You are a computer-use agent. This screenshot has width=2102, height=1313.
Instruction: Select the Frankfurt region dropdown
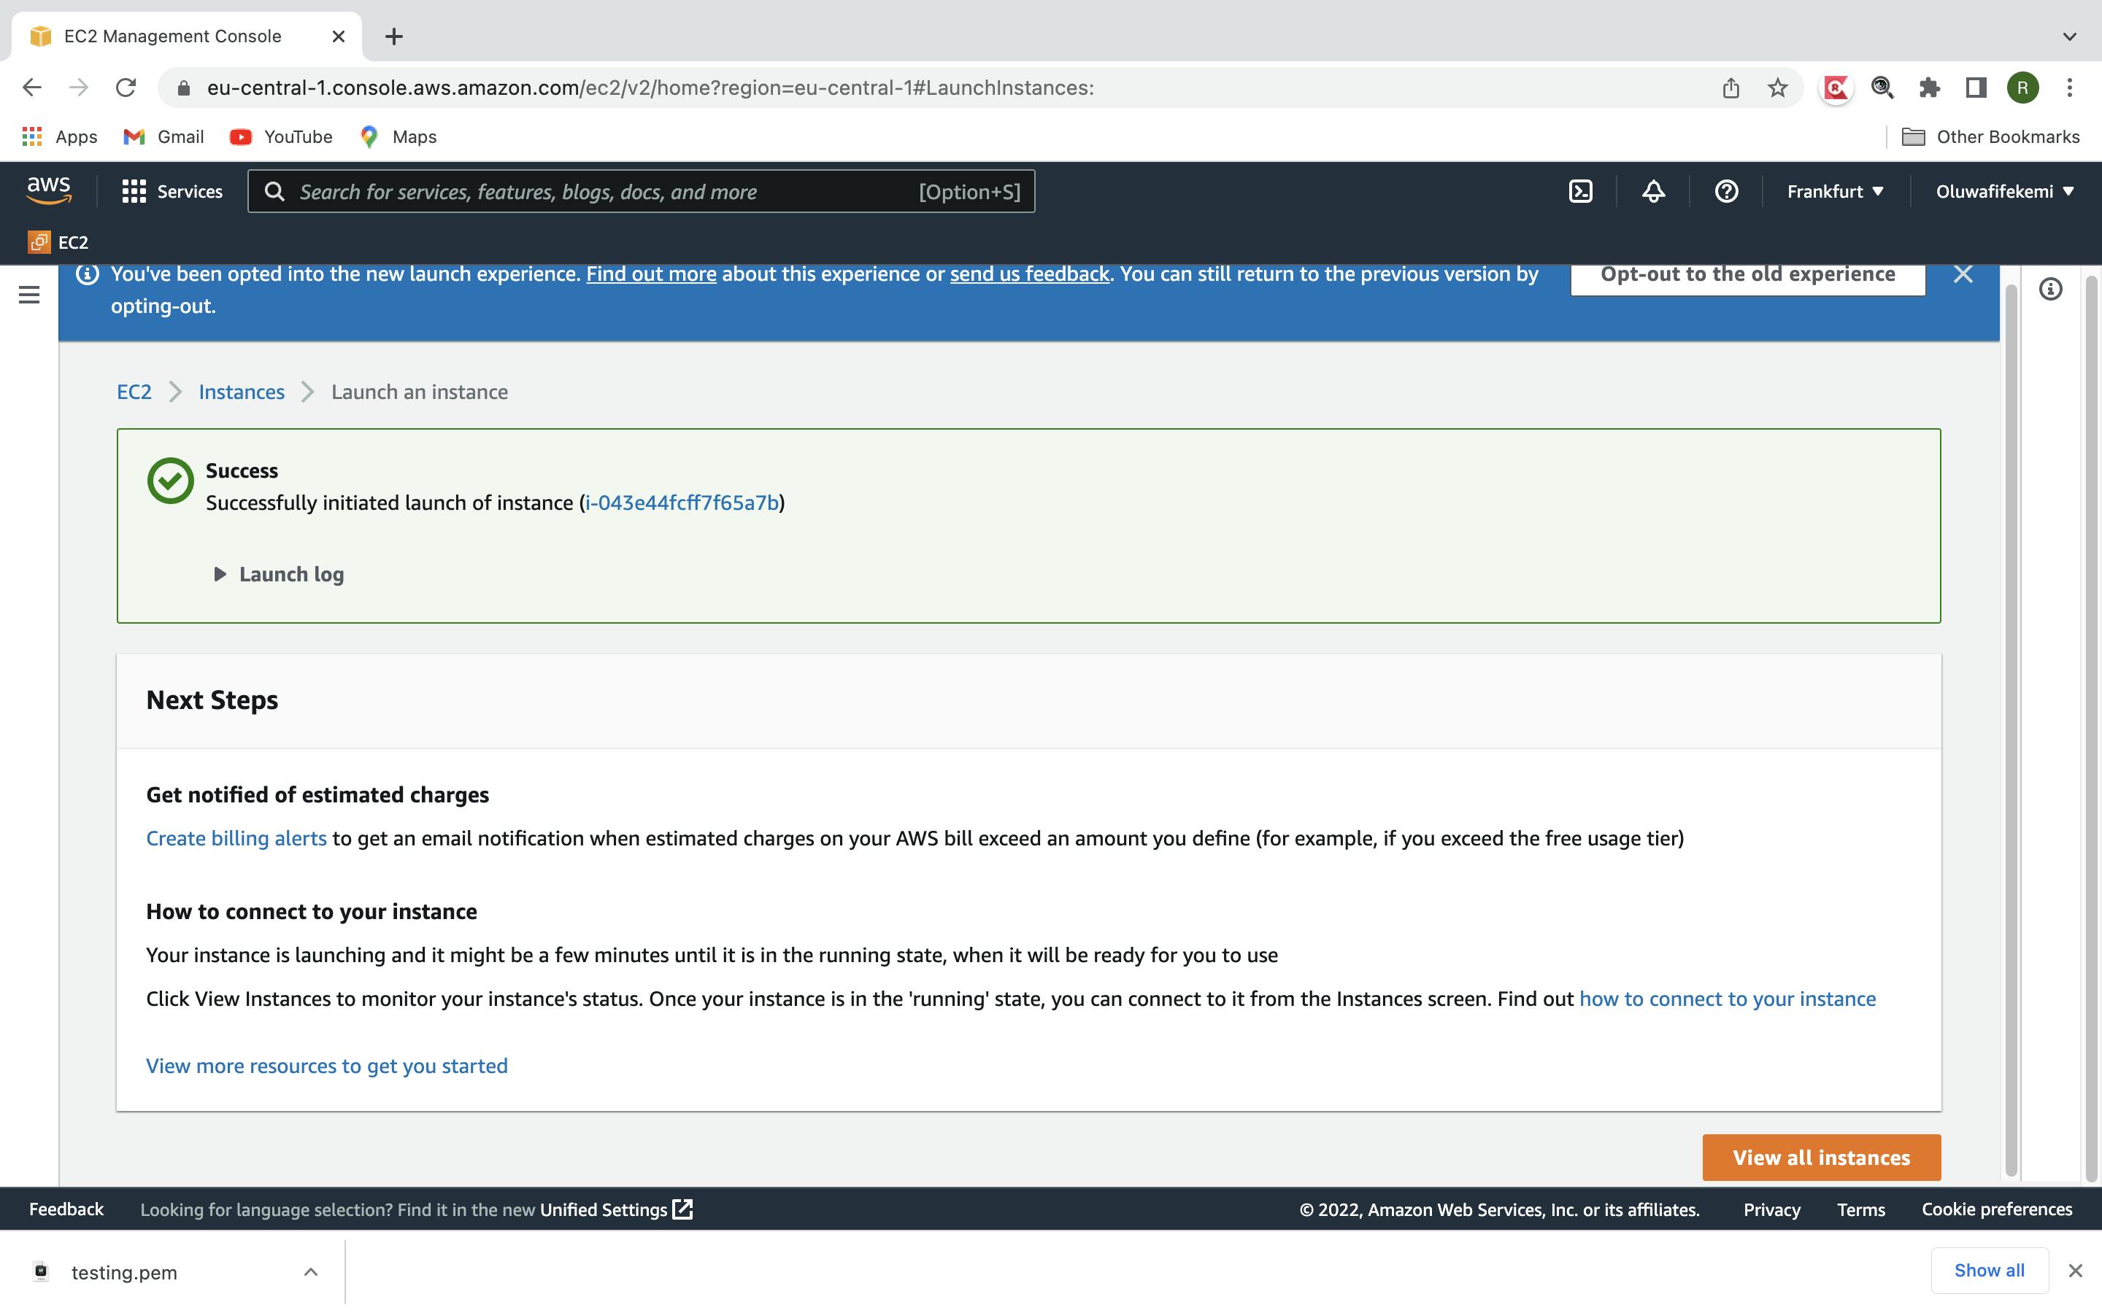(1834, 190)
